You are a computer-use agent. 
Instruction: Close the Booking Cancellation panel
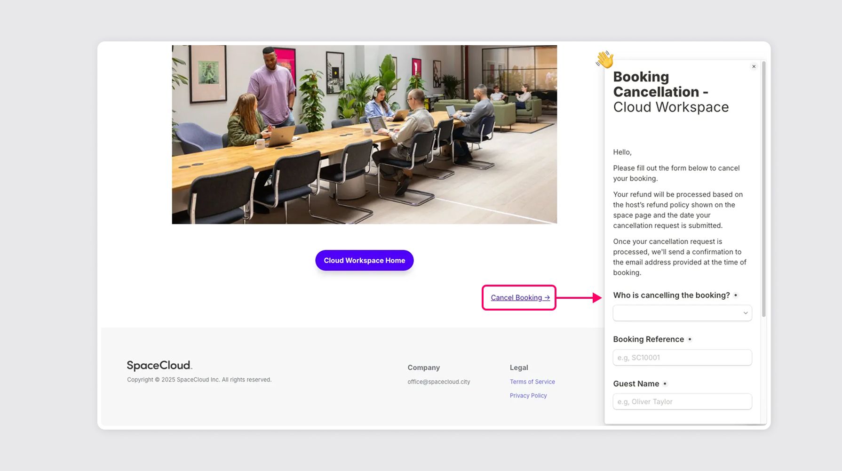coord(754,66)
